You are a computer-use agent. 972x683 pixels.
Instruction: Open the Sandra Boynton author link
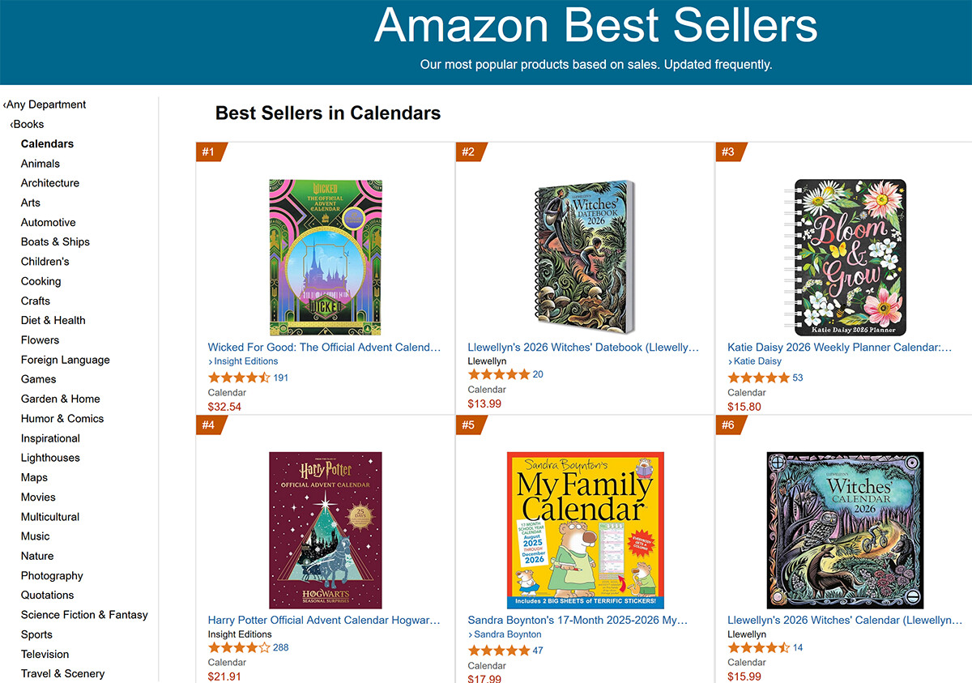pyautogui.click(x=505, y=634)
